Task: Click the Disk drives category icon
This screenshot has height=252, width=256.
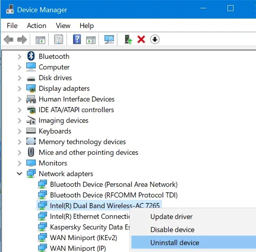Action: pos(31,79)
